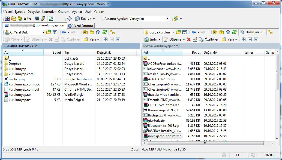This screenshot has width=282, height=160.
Task: Open the terminal console icon
Action: point(37,19)
